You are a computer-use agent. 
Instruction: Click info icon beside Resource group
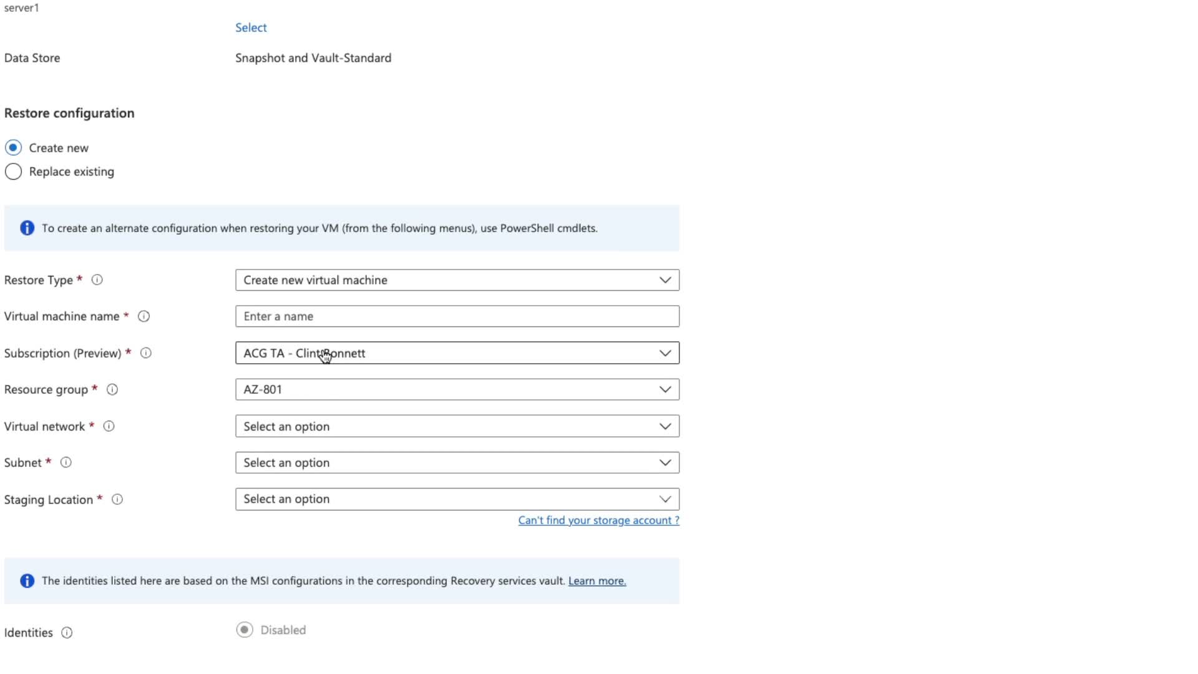point(112,389)
